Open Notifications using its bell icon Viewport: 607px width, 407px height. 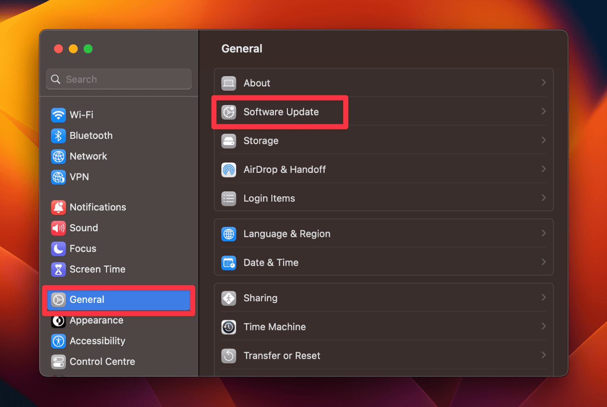click(58, 207)
